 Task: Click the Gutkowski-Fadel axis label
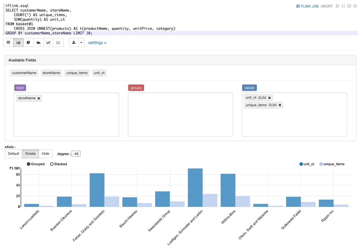[291, 220]
